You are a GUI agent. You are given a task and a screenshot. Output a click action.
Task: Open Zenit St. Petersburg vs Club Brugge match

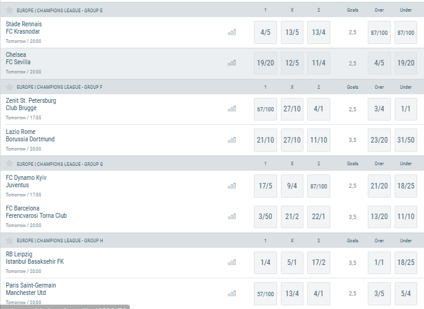(x=31, y=105)
